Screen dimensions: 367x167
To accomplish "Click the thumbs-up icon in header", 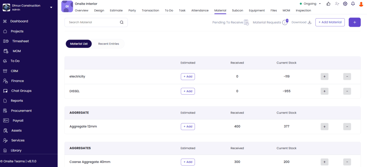I will pos(328,4).
